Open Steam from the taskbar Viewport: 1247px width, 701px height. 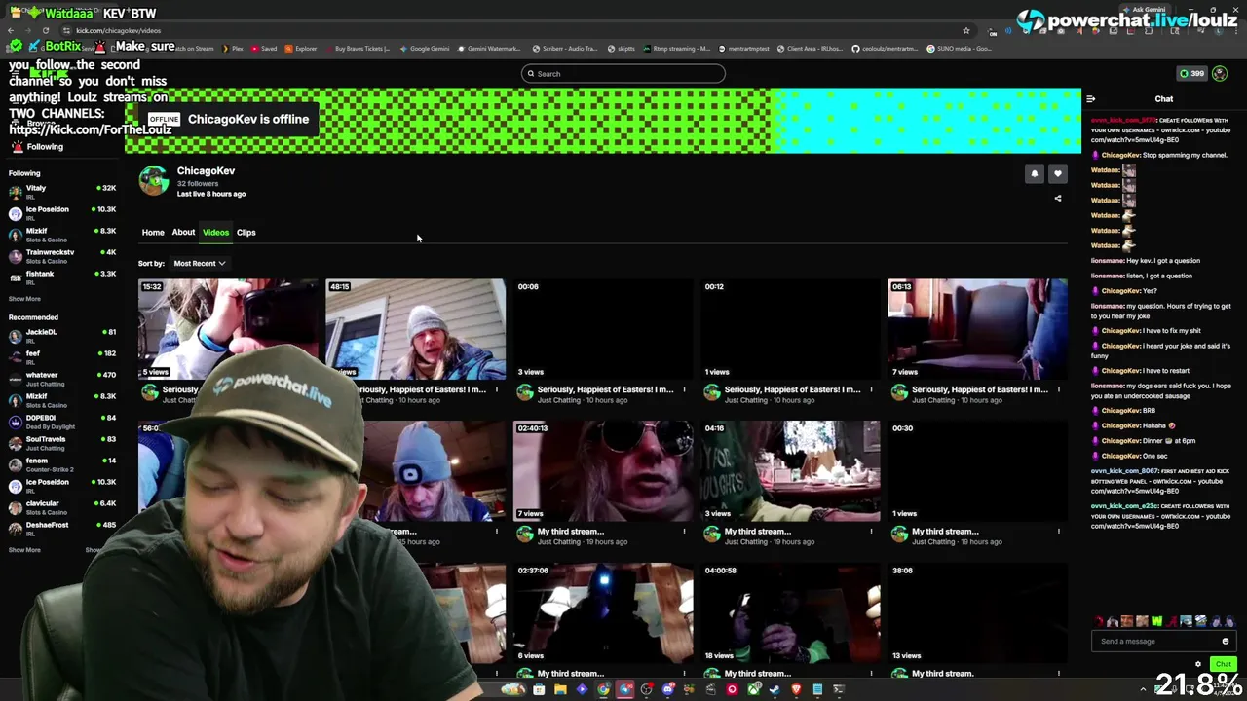[774, 689]
